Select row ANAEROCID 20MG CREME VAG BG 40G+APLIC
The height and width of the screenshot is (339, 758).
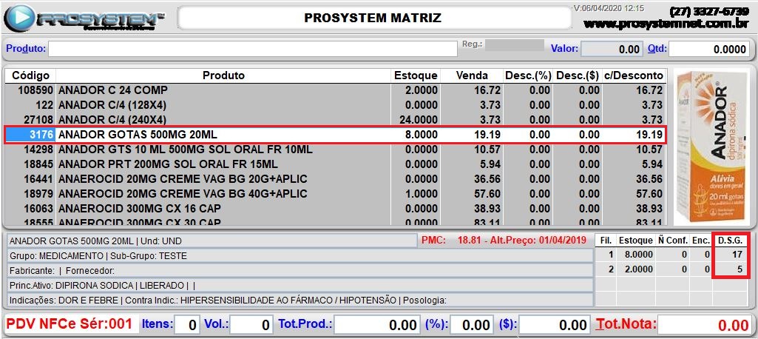[x=334, y=194]
